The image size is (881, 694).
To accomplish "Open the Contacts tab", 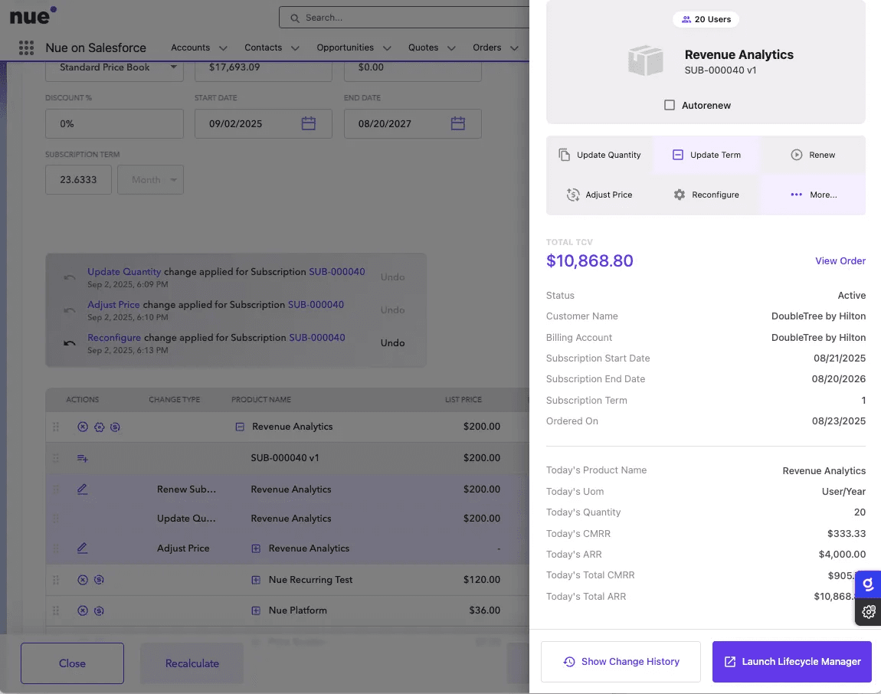I will [x=263, y=47].
